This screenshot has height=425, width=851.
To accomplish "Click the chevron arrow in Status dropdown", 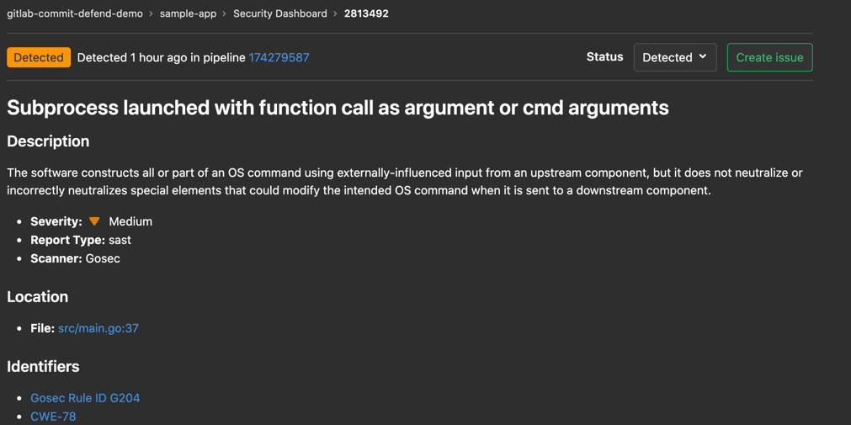I will 703,57.
